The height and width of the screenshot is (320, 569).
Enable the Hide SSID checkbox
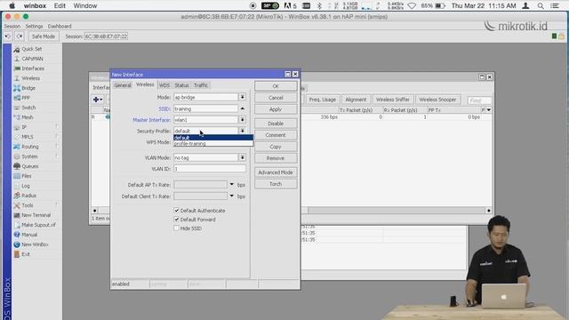(x=176, y=228)
